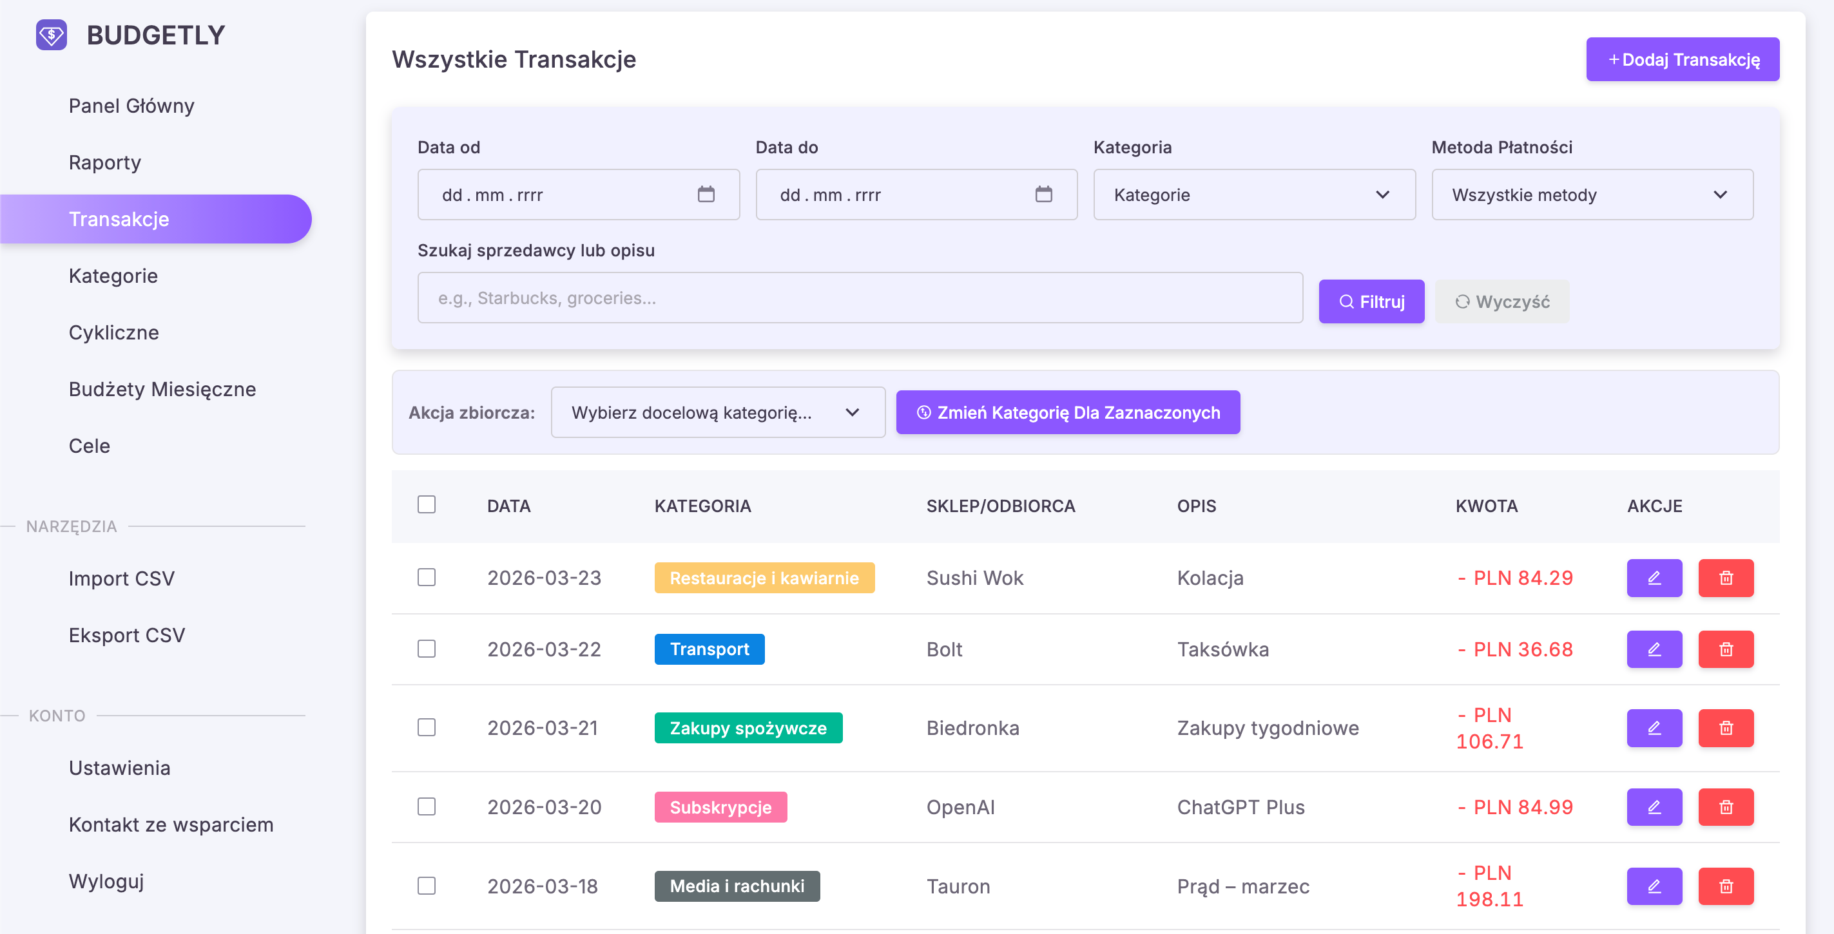Toggle the select-all transactions checkbox

[427, 504]
